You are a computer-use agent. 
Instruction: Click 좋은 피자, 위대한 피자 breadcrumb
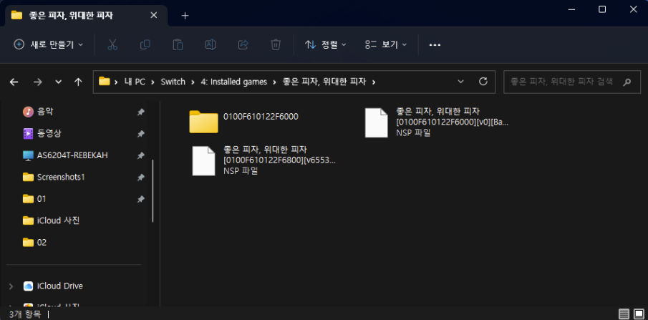(x=324, y=82)
